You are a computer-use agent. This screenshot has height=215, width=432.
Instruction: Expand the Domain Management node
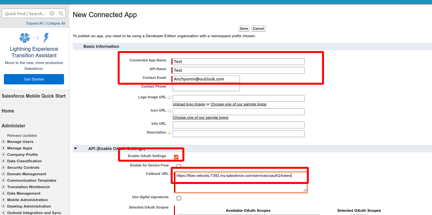tap(3, 174)
